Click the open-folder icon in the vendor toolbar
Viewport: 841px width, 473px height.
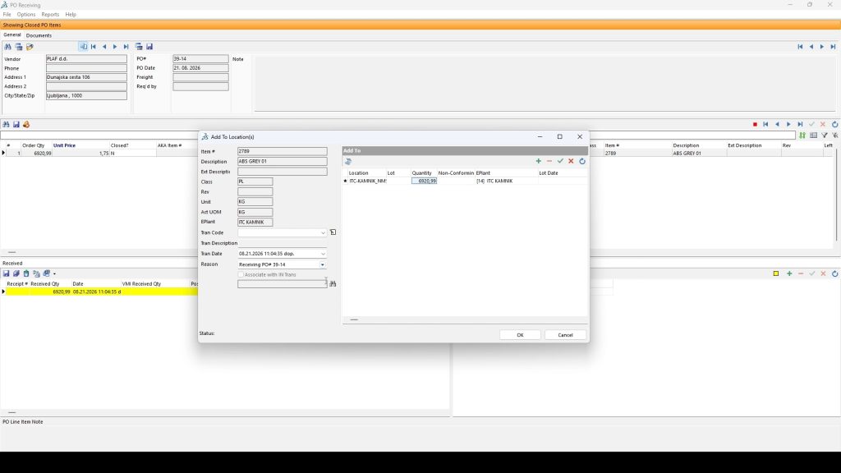point(30,47)
